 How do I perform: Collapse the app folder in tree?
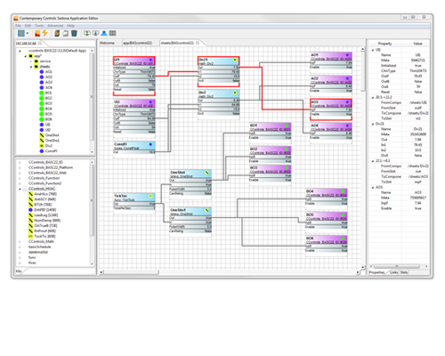coord(26,56)
